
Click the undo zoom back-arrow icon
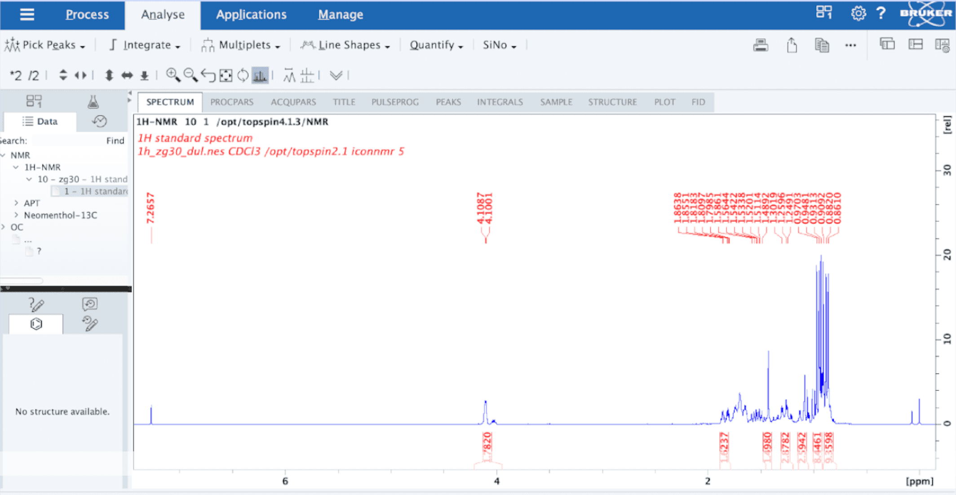[208, 75]
